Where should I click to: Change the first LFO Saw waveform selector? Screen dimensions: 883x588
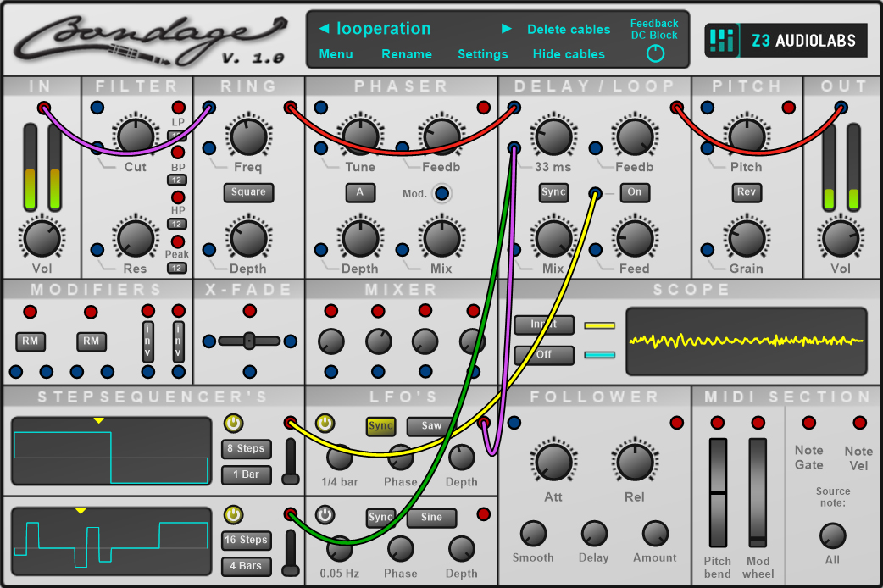click(x=431, y=426)
